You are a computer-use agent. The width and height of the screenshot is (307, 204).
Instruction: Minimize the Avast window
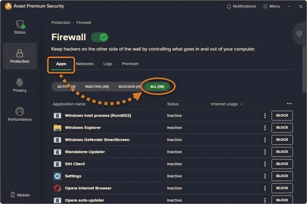289,6
